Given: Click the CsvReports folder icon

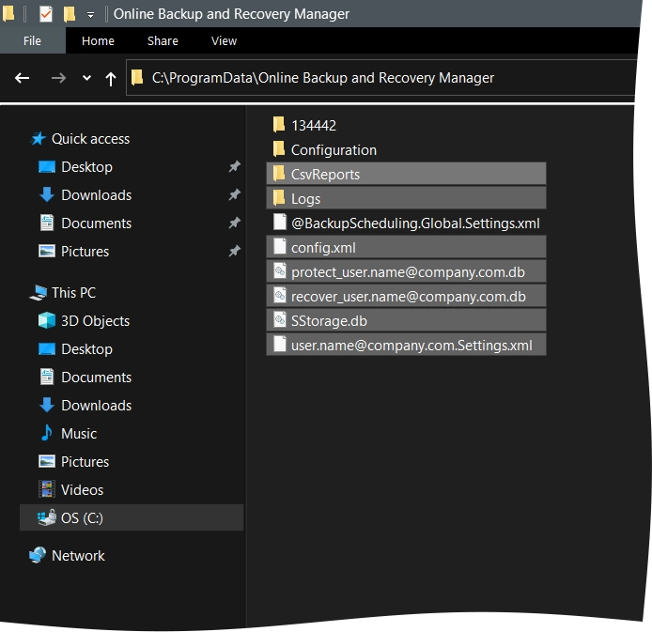Looking at the screenshot, I should point(279,174).
